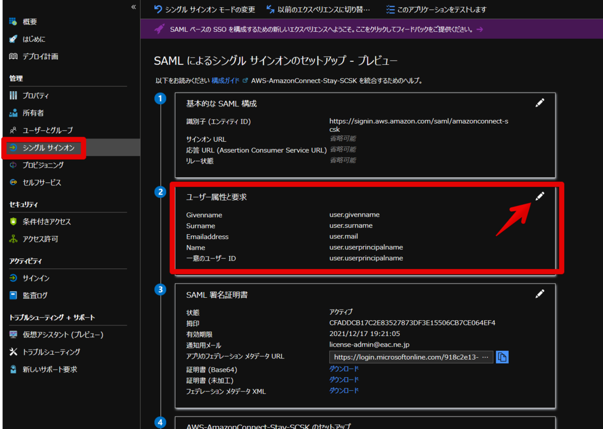Download フェデレーション メタデータ XML
This screenshot has height=429, width=603.
pos(344,391)
